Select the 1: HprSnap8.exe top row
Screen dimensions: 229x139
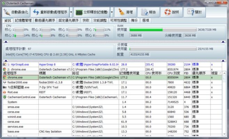112,65
